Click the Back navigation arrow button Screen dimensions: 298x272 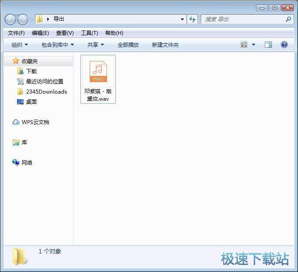[x=10, y=19]
